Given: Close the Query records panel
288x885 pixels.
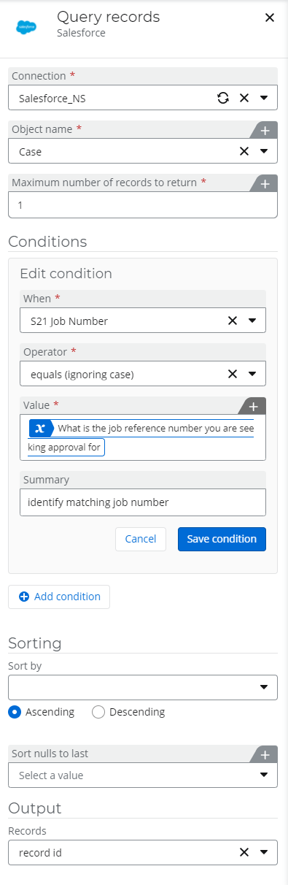Looking at the screenshot, I should [270, 18].
